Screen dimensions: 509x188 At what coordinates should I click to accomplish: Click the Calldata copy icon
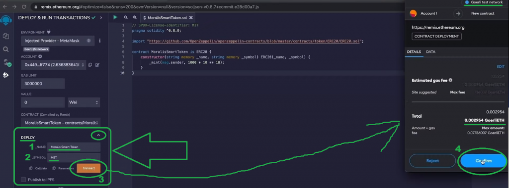point(31,168)
